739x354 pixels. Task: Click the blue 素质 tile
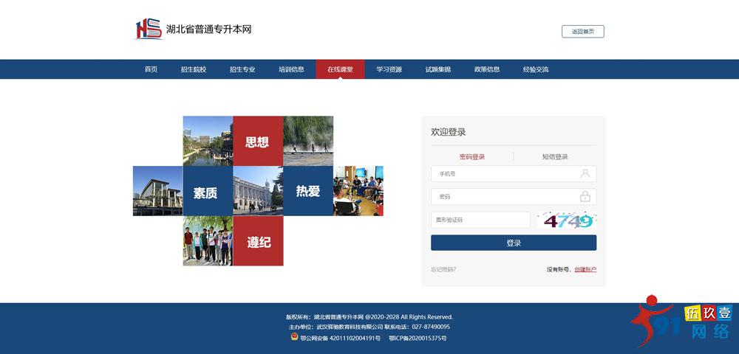(x=208, y=191)
